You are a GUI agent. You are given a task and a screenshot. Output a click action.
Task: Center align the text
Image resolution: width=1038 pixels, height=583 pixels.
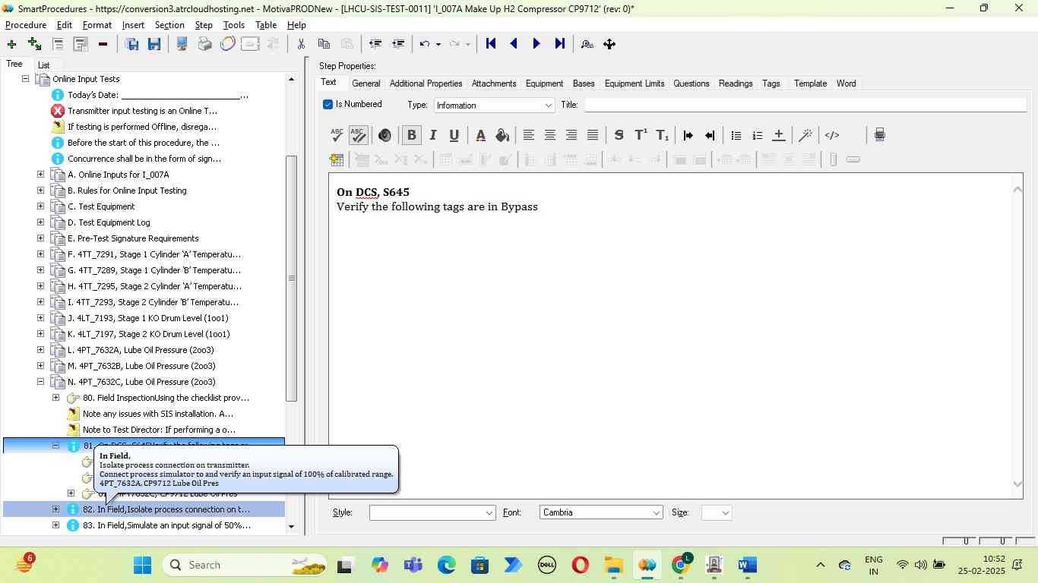click(x=549, y=135)
